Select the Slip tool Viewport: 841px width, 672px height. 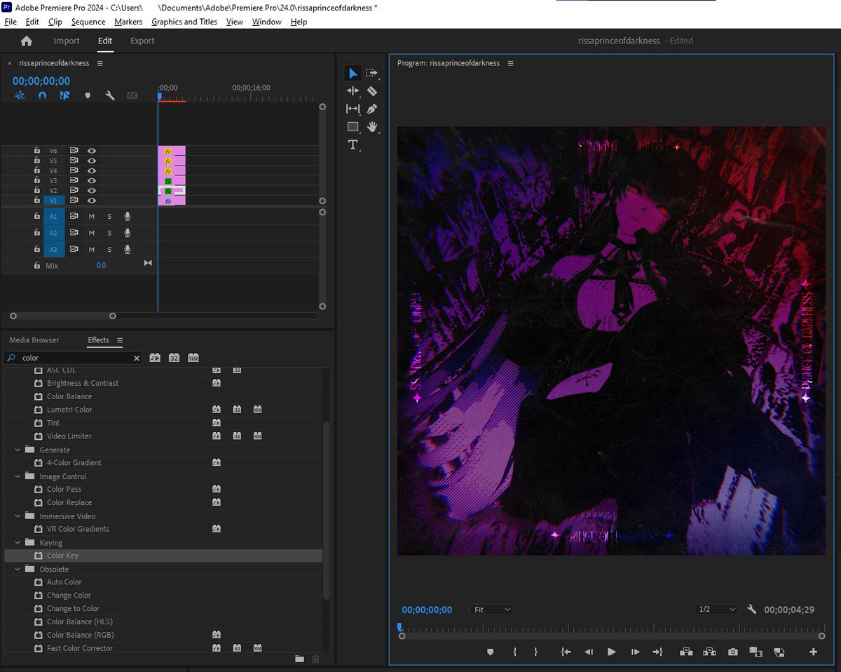click(x=353, y=109)
